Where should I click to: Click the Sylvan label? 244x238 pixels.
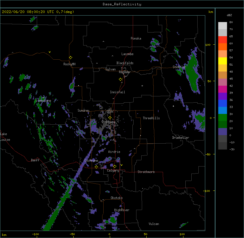(110, 69)
